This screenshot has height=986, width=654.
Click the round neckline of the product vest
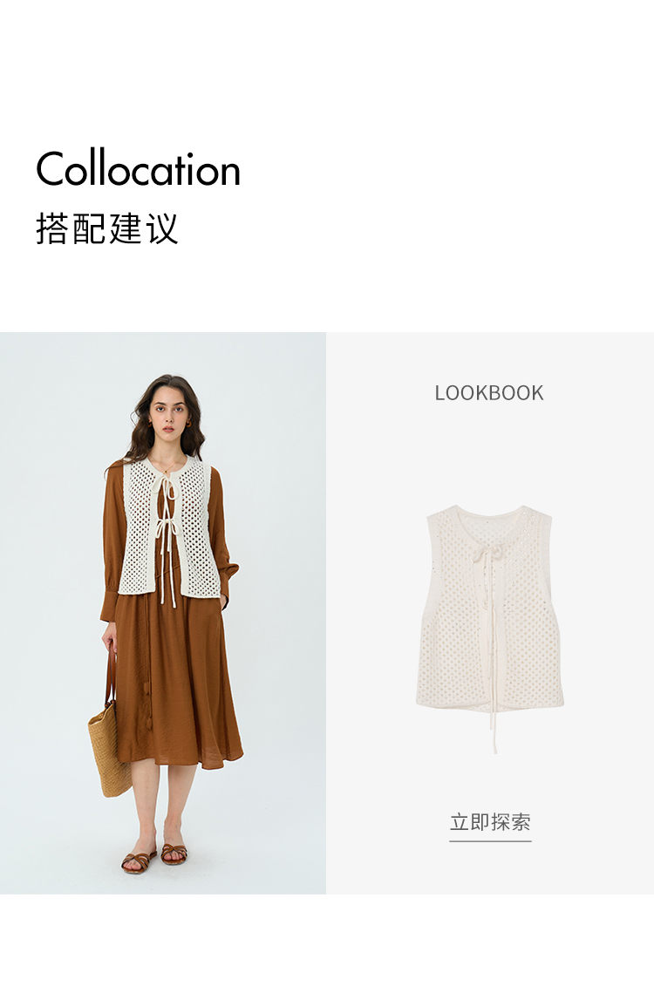pyautogui.click(x=488, y=515)
